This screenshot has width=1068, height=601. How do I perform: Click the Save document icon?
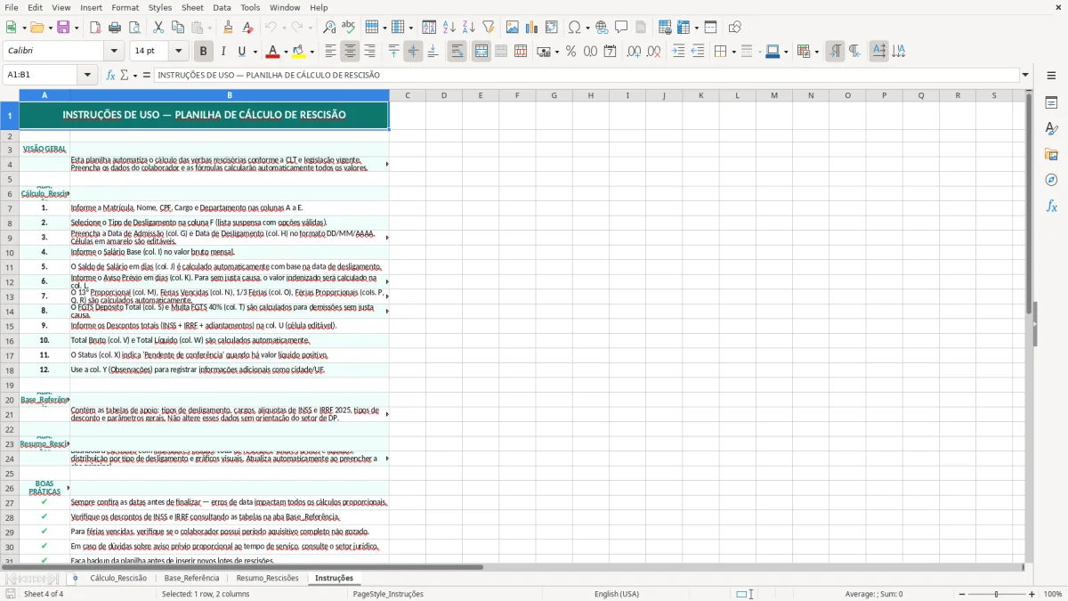[x=63, y=28]
